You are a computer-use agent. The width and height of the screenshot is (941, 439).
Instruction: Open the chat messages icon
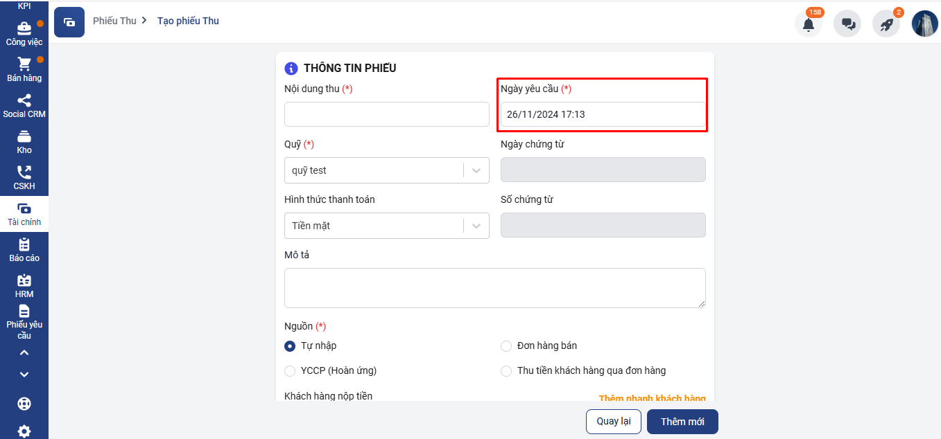(847, 24)
